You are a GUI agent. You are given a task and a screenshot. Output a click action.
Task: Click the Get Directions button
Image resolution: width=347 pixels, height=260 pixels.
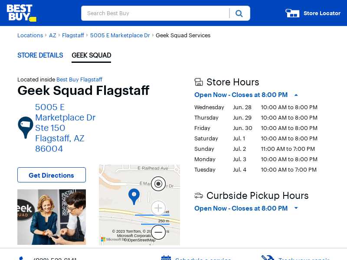click(52, 175)
